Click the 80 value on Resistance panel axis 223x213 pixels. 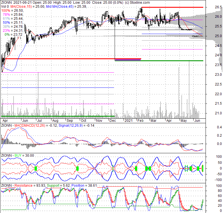click(x=220, y=191)
